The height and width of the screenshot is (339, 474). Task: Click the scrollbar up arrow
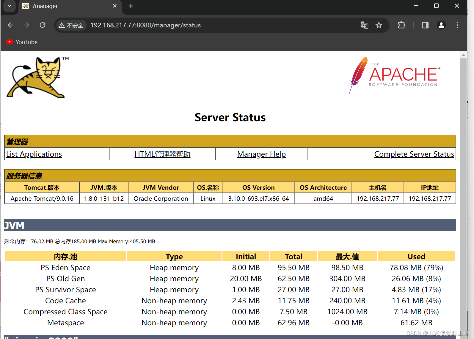coord(463,55)
